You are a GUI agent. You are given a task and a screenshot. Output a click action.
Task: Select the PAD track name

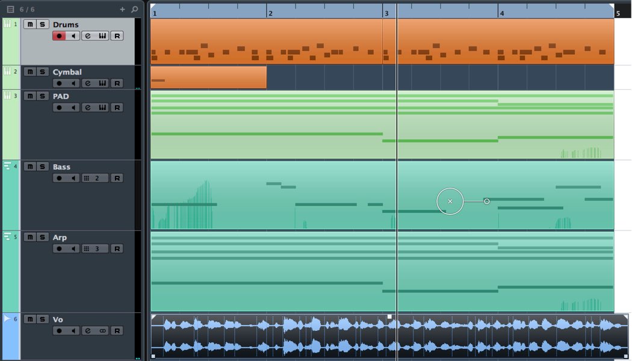61,96
